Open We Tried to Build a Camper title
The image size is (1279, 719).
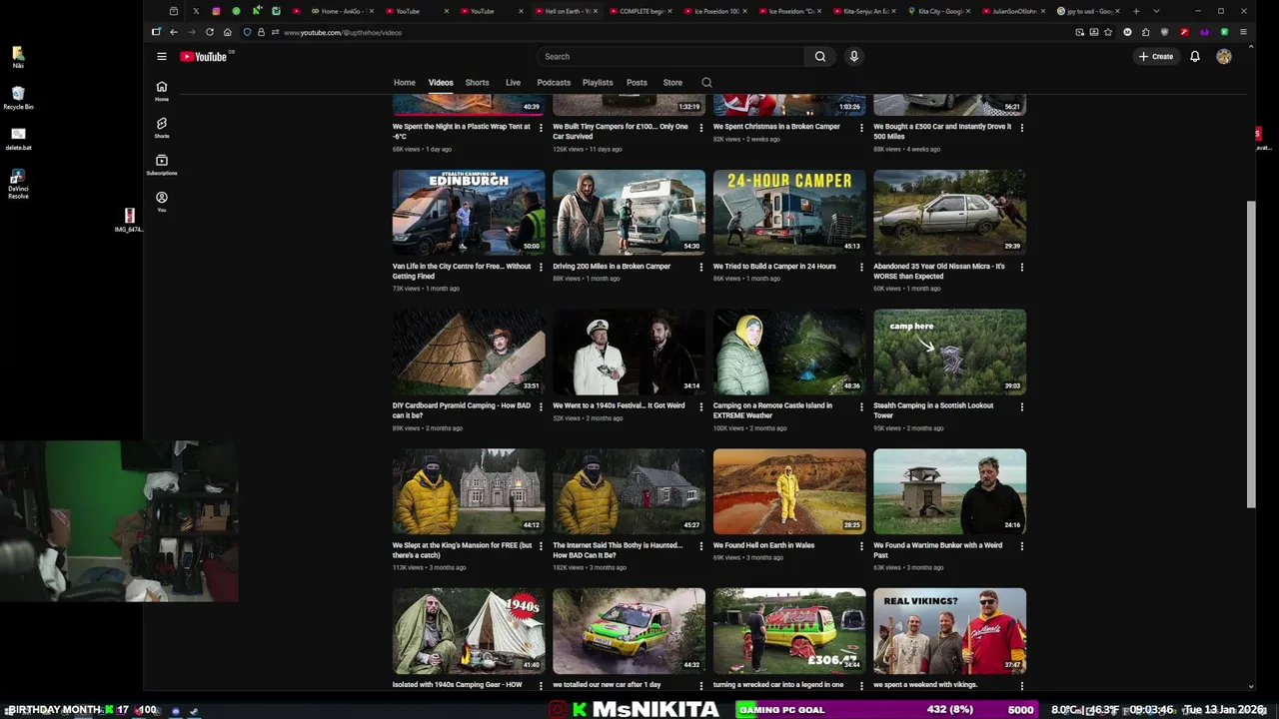pos(774,267)
